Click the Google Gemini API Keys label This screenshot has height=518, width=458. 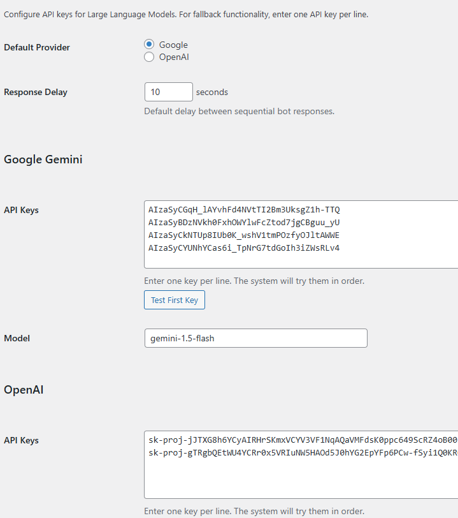click(21, 210)
